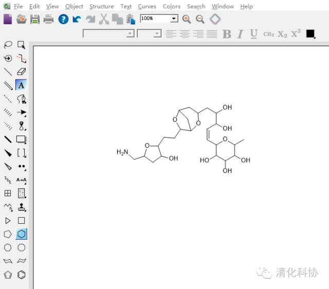This screenshot has height=289, width=329.
Task: Justify the text alignment
Action: (x=212, y=34)
